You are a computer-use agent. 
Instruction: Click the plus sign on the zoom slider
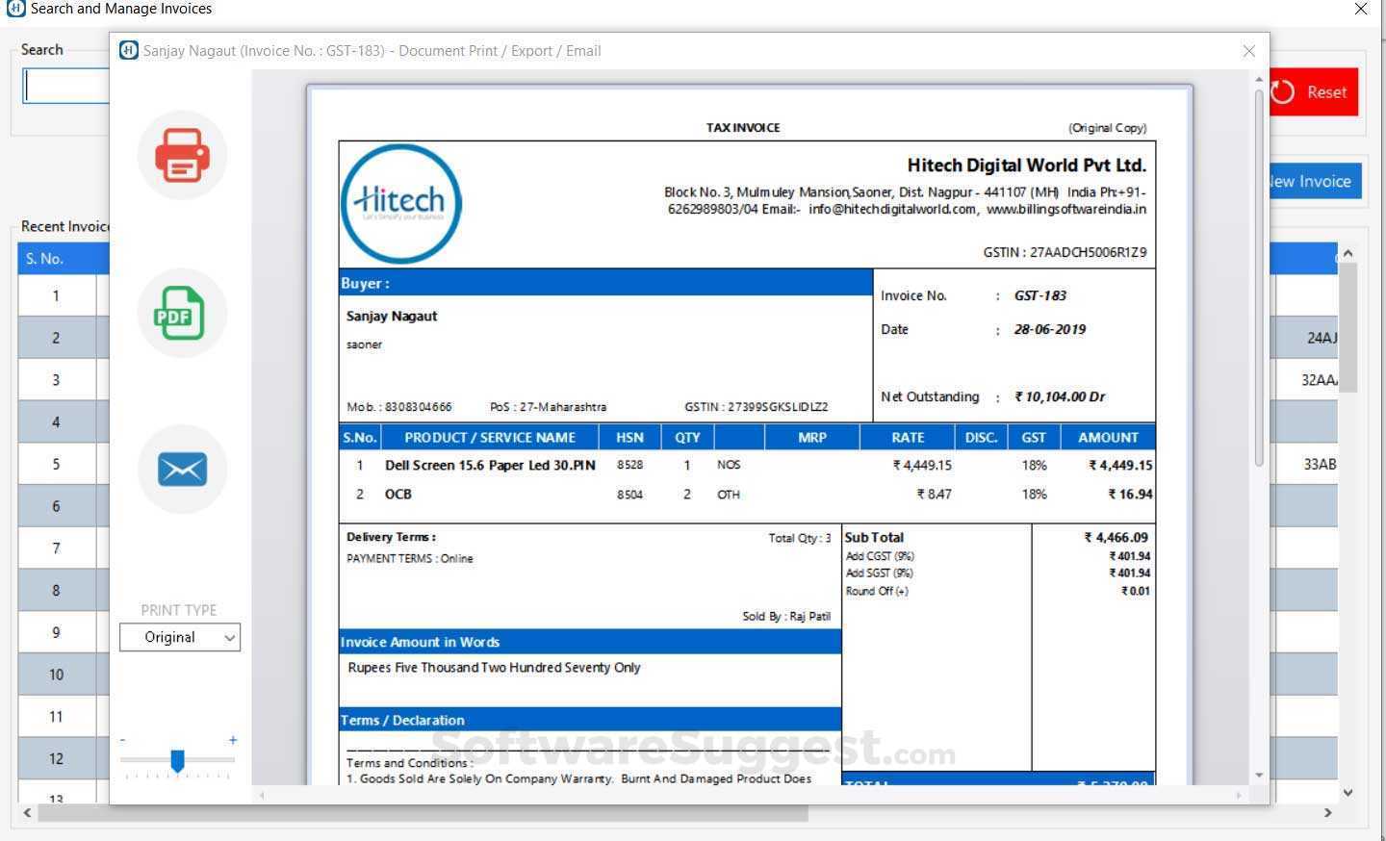point(233,740)
